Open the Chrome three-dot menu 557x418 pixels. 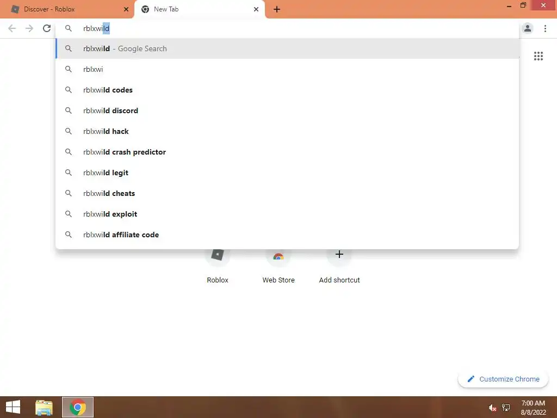(x=545, y=28)
